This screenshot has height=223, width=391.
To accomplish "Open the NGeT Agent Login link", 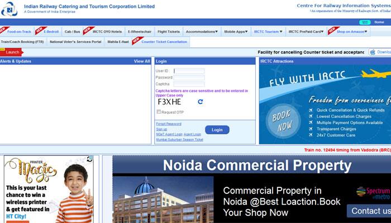I will [x=169, y=134].
